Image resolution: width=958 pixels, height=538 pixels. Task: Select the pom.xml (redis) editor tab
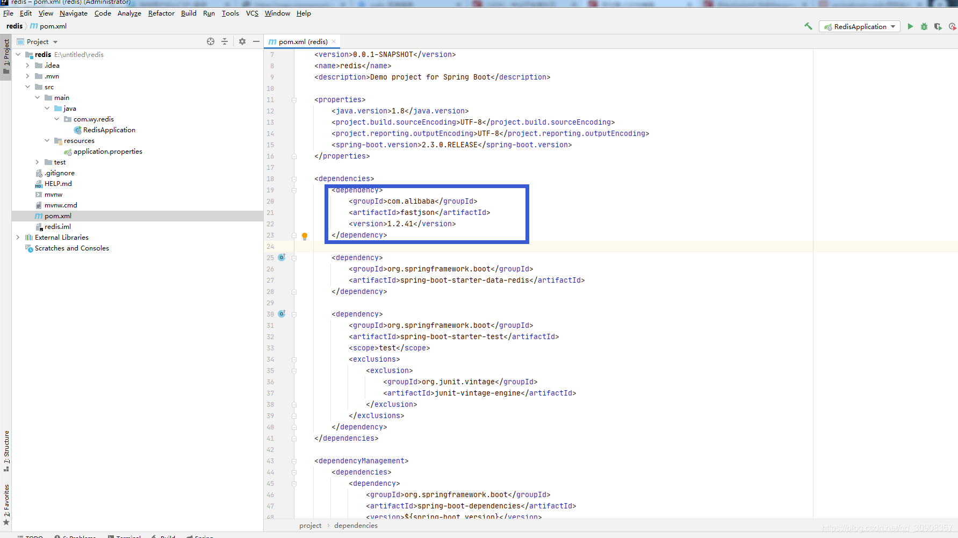click(302, 41)
